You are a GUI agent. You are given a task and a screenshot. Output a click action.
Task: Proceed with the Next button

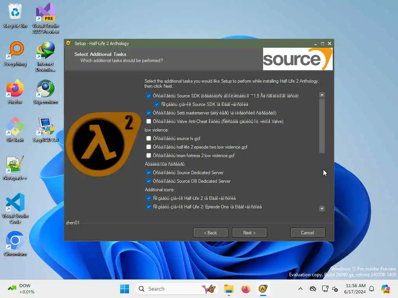249,233
